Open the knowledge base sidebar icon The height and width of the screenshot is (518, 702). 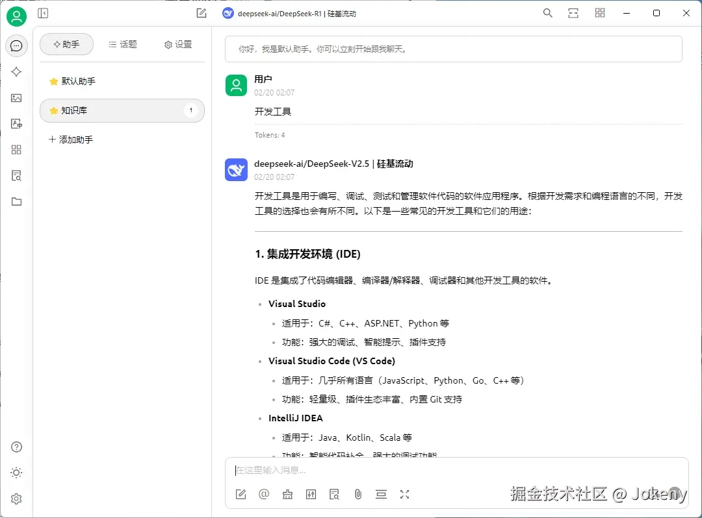pos(16,176)
